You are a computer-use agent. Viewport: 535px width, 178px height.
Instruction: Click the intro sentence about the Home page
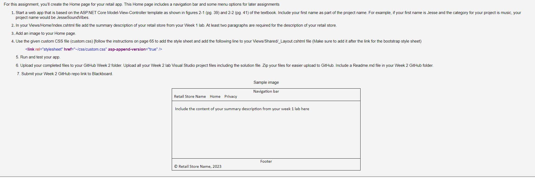point(141,4)
